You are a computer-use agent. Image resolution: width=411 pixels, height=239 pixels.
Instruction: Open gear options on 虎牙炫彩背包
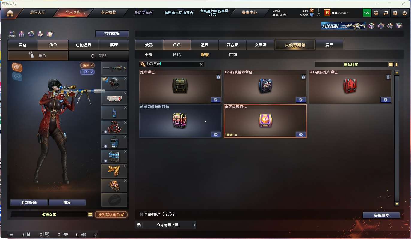301,134
